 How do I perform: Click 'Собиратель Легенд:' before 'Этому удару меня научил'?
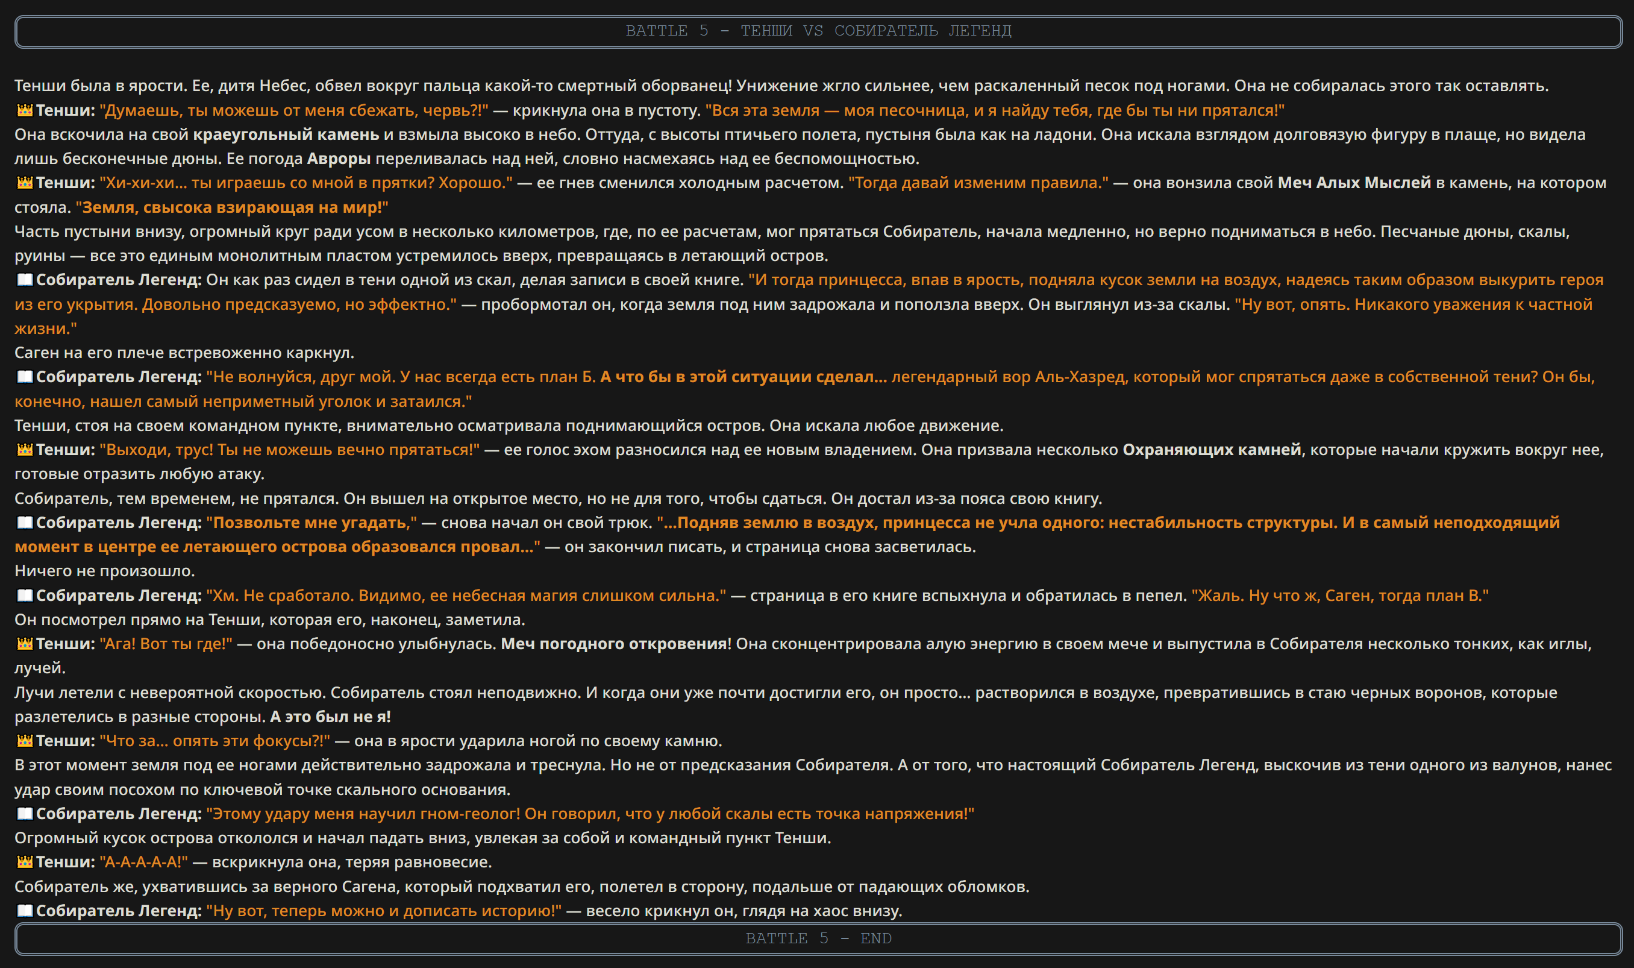coord(119,814)
